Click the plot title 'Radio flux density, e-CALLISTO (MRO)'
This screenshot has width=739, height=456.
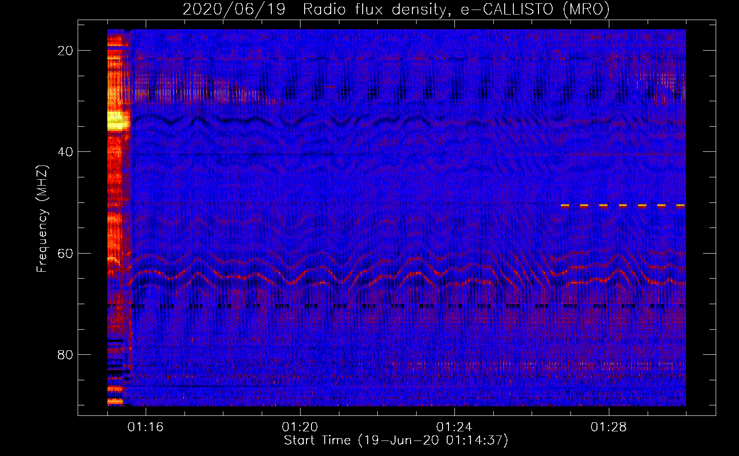(456, 9)
